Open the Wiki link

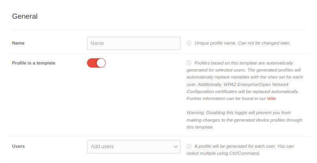[x=272, y=99]
